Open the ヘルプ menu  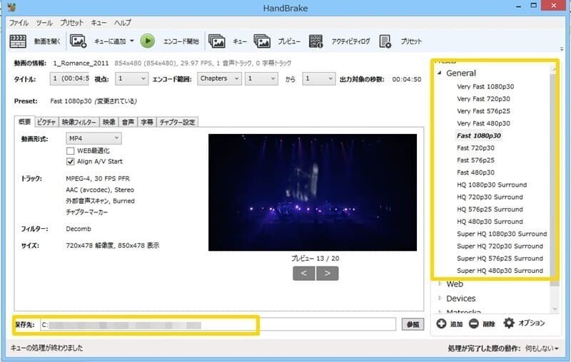(123, 23)
